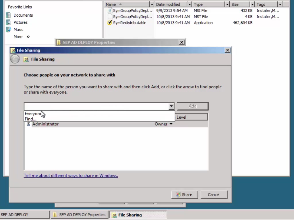Expand More favorite links chevron
This screenshot has width=294, height=220.
[28, 37]
